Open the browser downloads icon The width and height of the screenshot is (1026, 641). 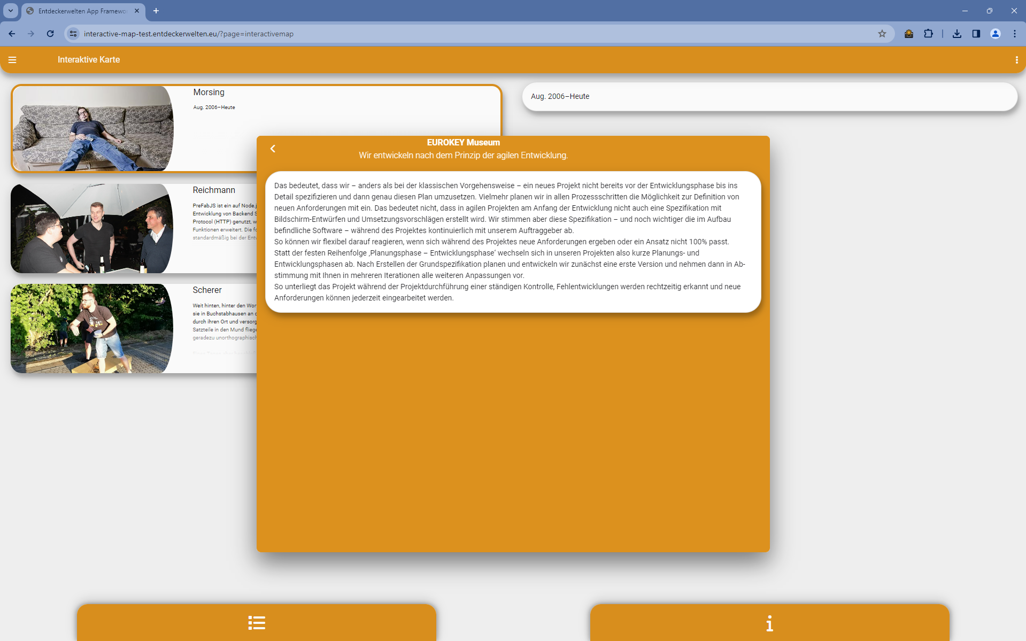pyautogui.click(x=957, y=34)
